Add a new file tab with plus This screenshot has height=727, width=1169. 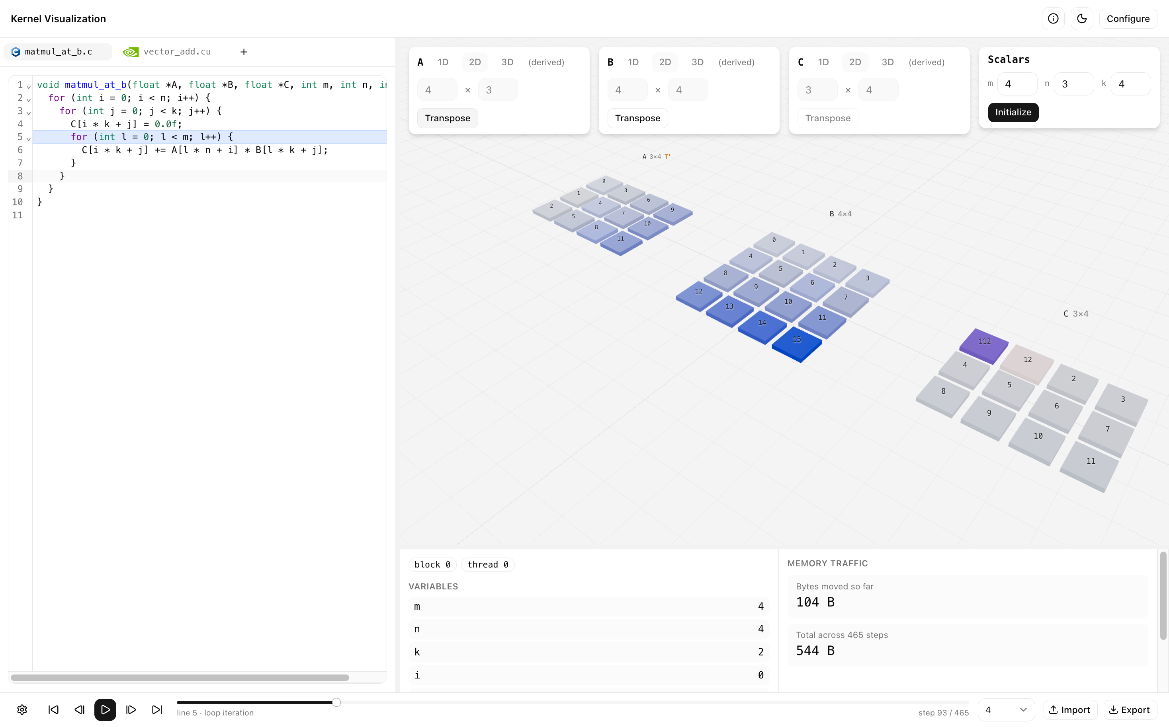click(244, 51)
